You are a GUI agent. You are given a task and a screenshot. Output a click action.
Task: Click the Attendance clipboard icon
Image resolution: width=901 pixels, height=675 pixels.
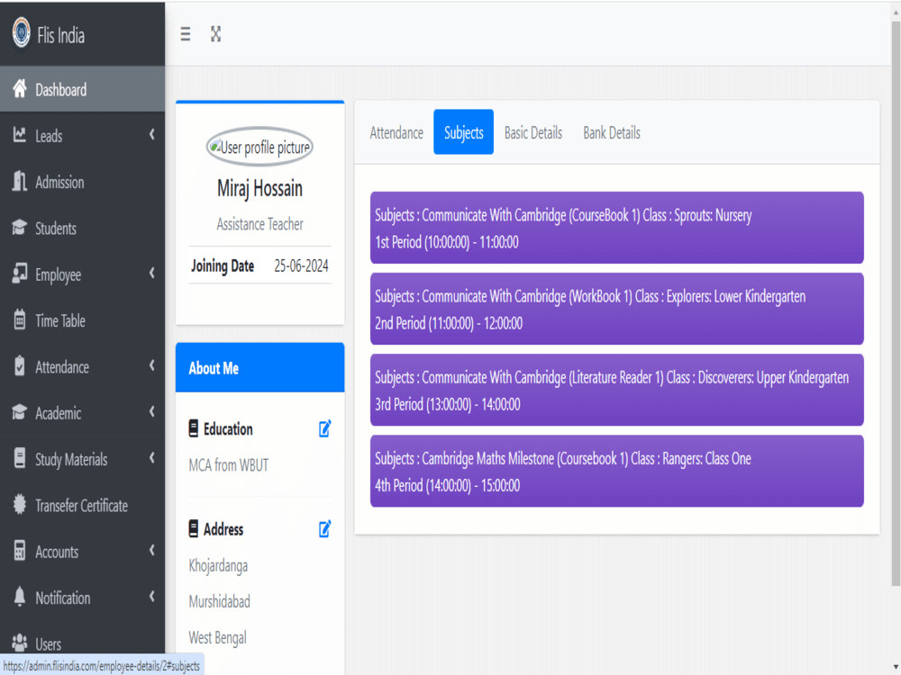click(x=20, y=366)
